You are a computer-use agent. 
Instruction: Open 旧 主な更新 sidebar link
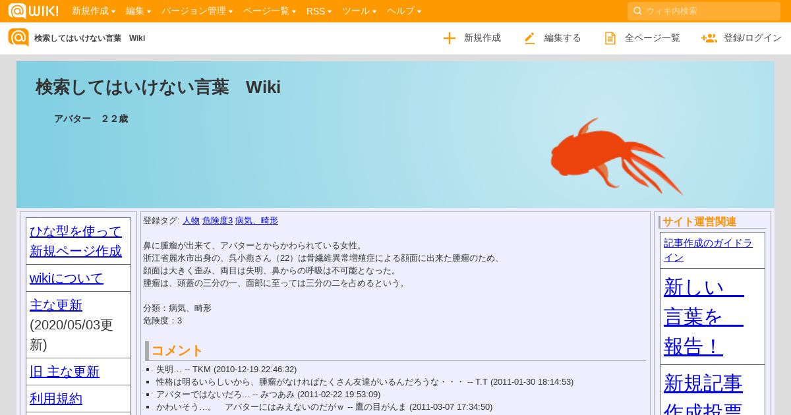tap(65, 372)
